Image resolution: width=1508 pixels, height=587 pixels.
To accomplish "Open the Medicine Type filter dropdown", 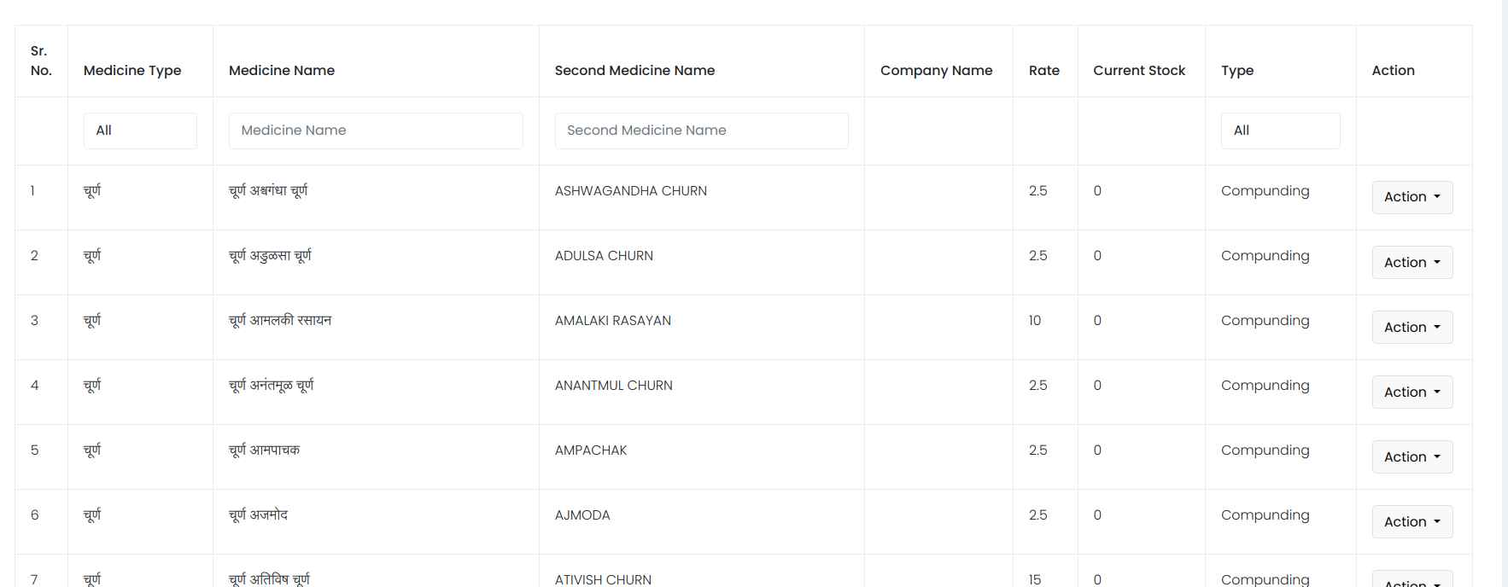I will point(140,131).
